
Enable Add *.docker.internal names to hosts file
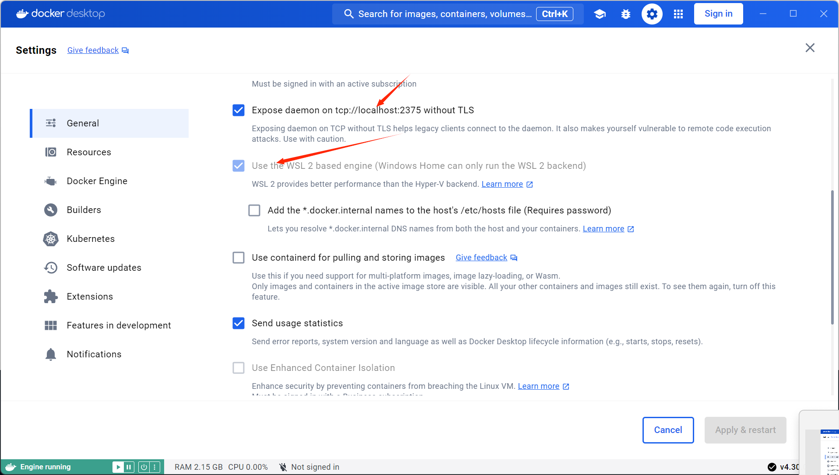(x=254, y=210)
